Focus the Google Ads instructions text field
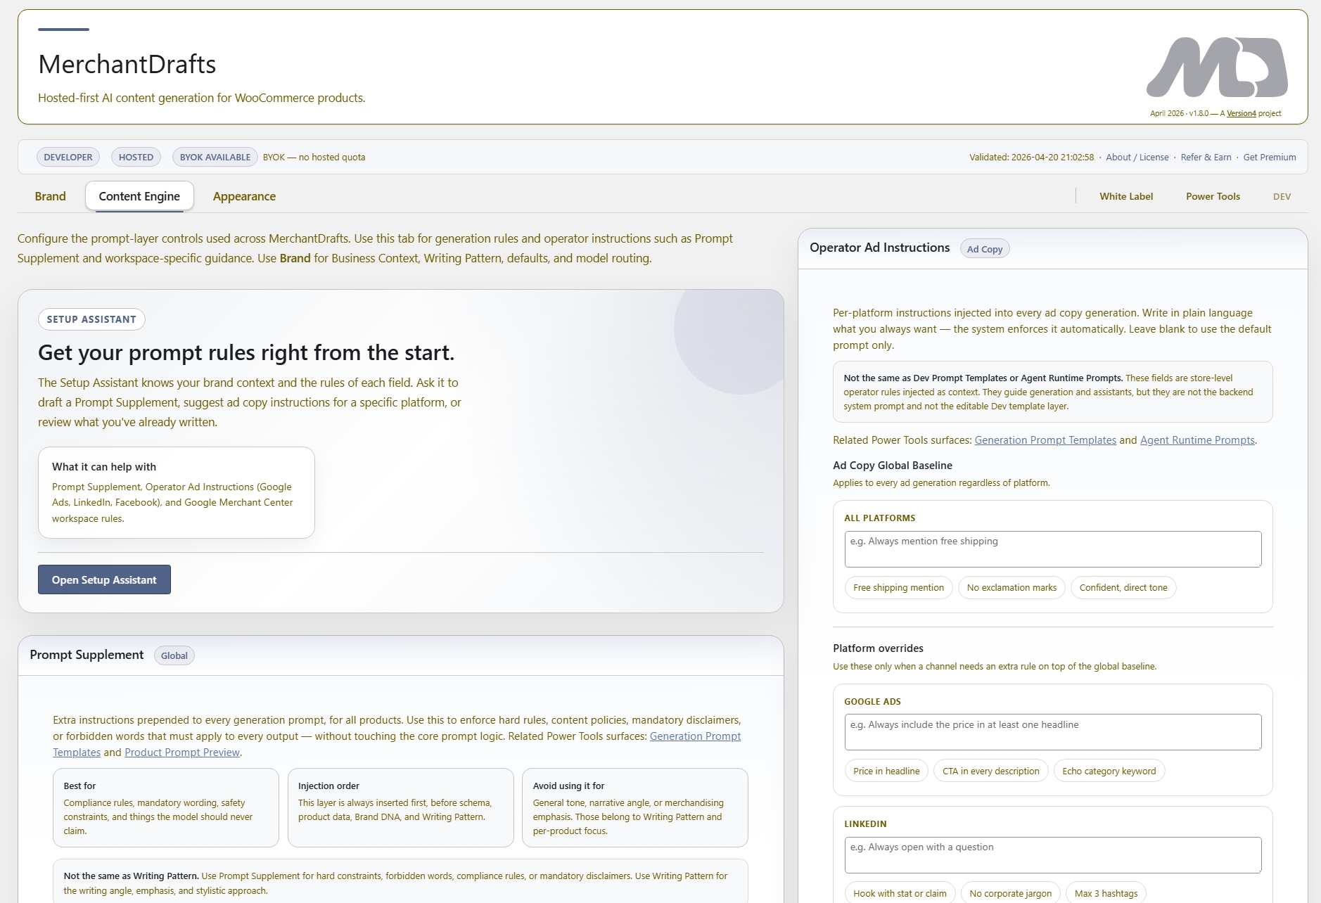Screen dimensions: 1321x903 [1052, 733]
